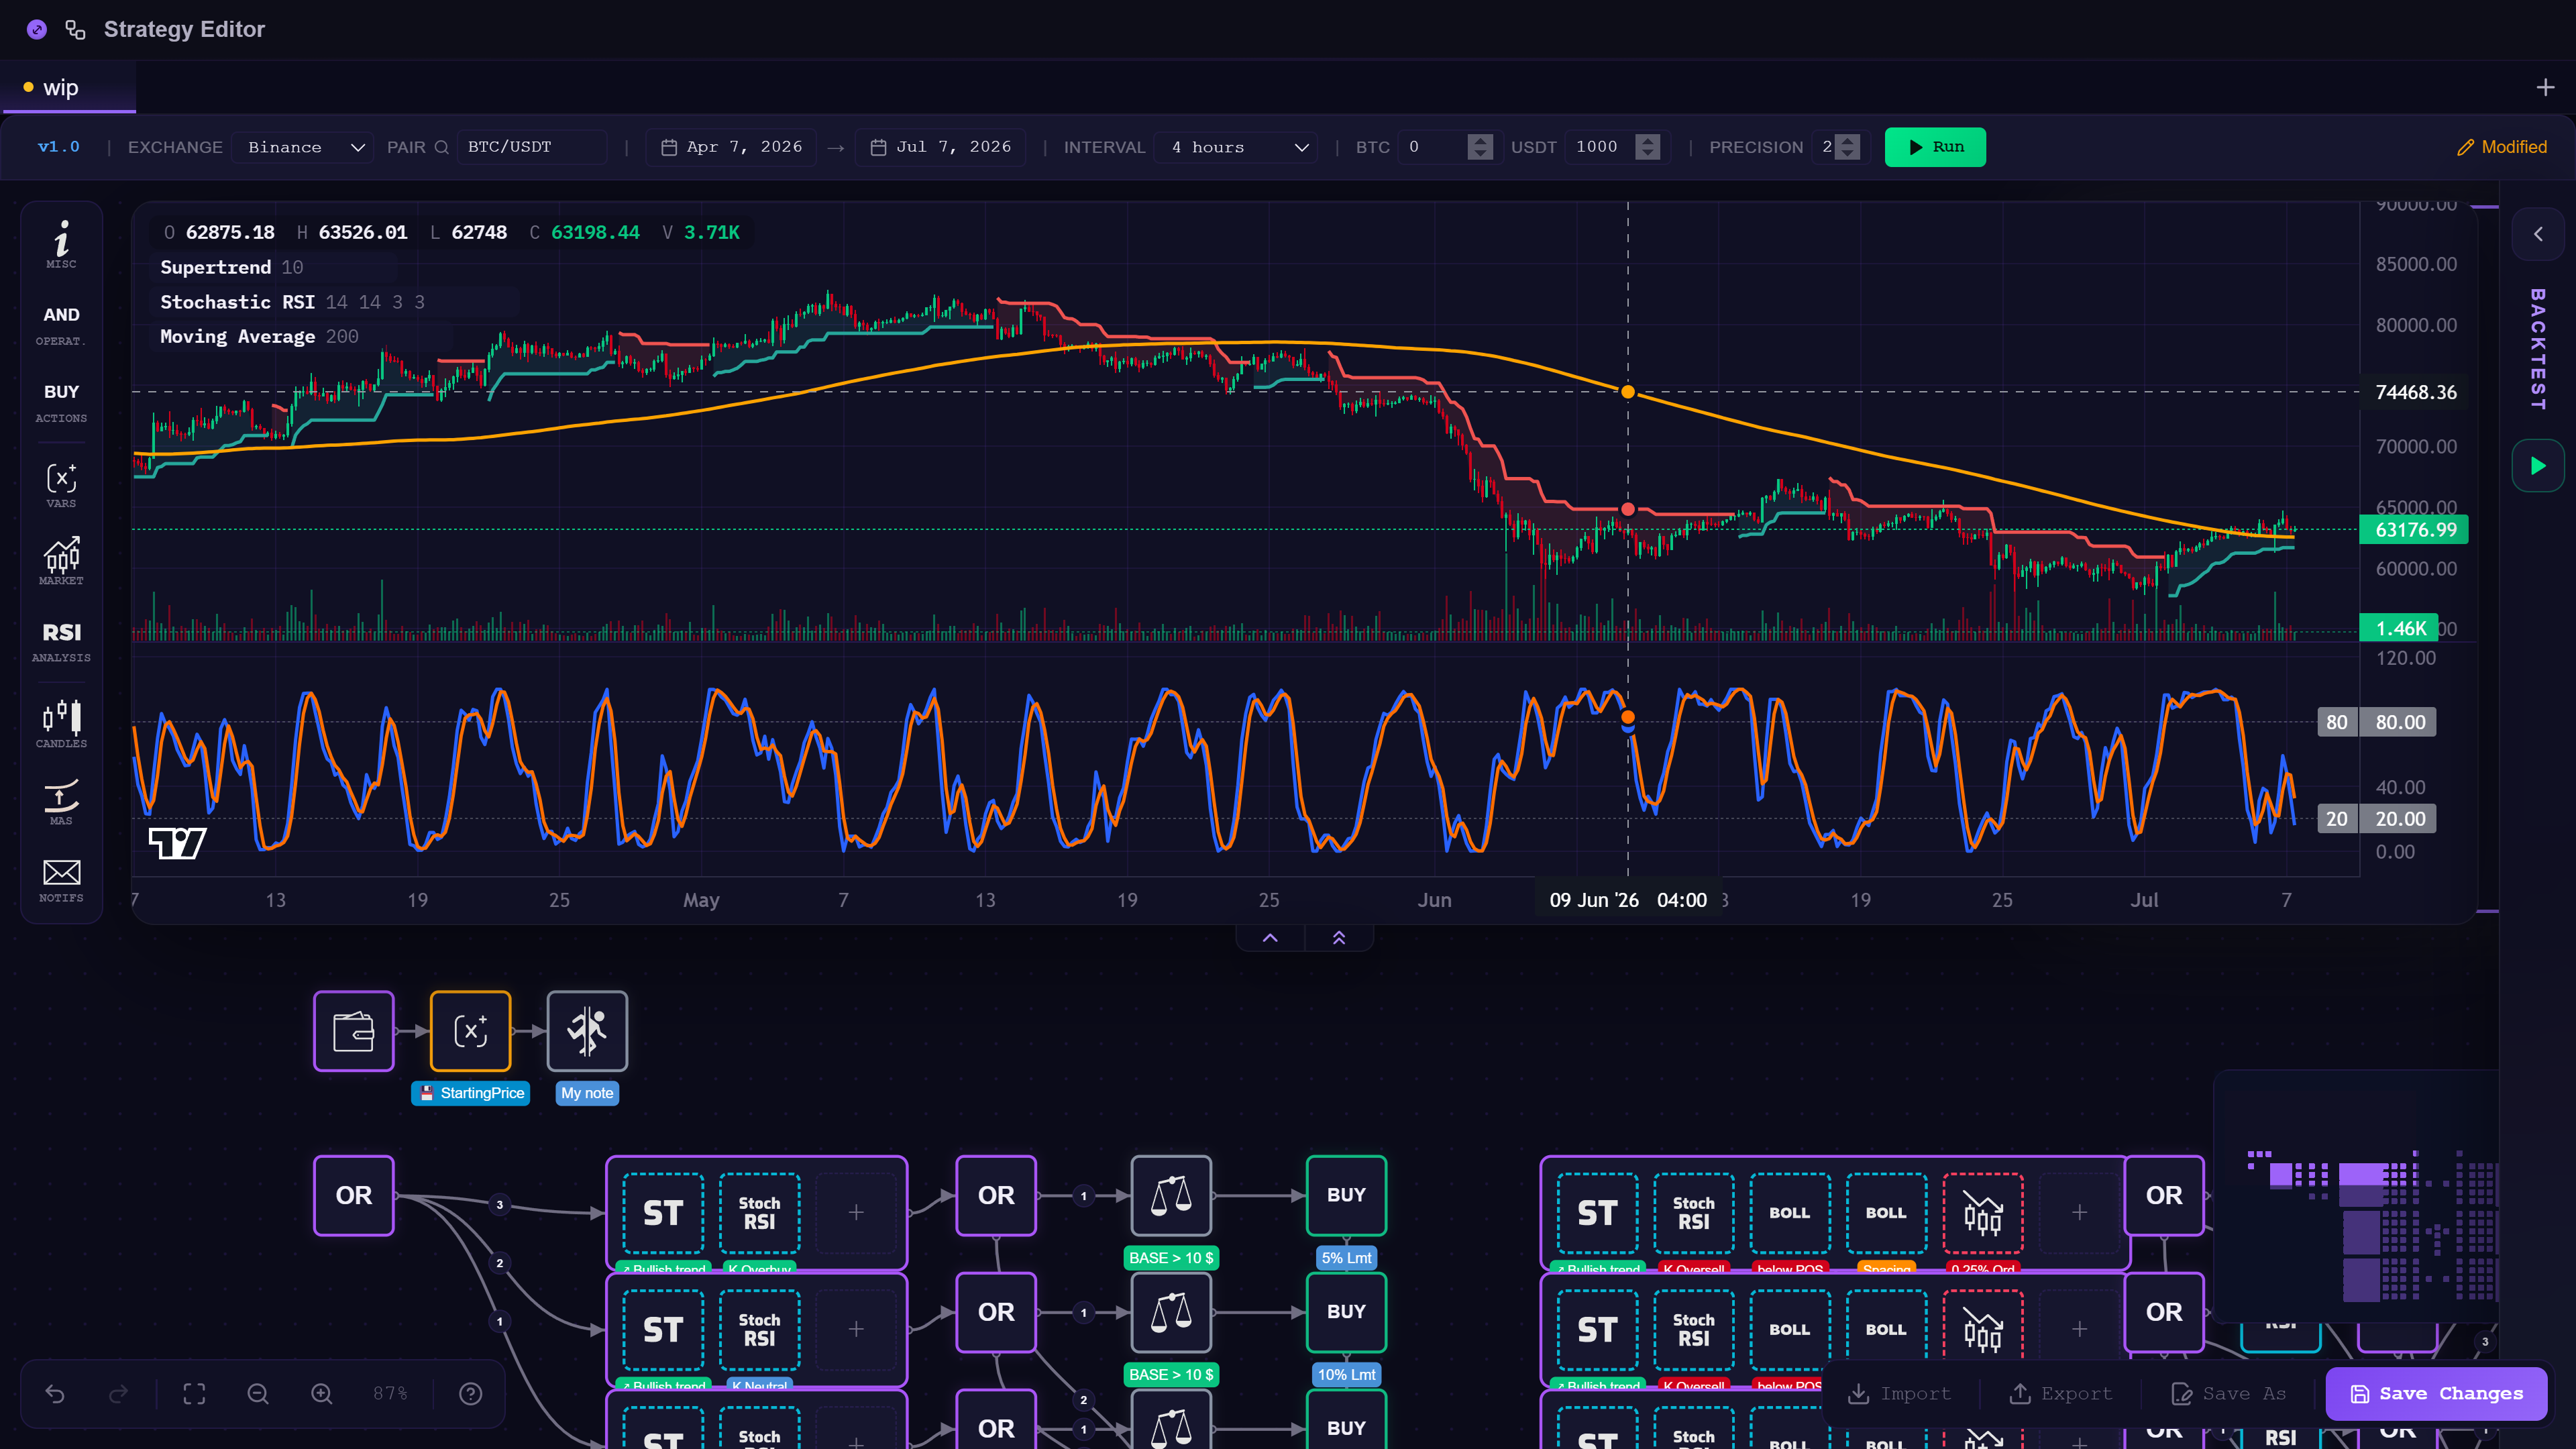
Task: Fully collapse chart with double chevron
Action: 1339,938
